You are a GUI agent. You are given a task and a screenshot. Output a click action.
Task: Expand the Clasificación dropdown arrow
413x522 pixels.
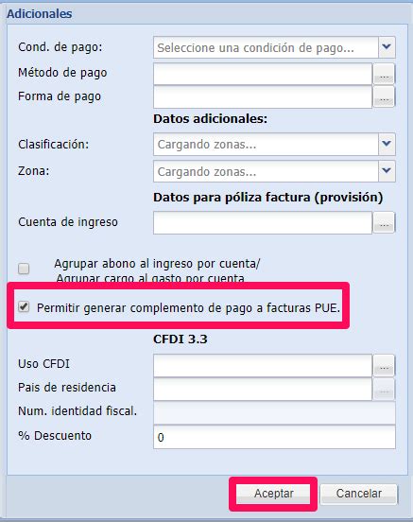click(x=387, y=144)
